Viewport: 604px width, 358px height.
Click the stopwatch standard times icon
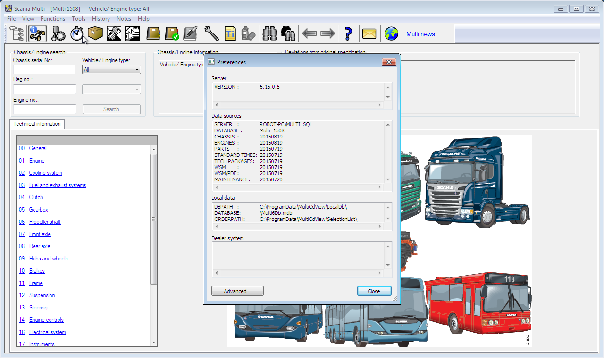[x=76, y=33]
